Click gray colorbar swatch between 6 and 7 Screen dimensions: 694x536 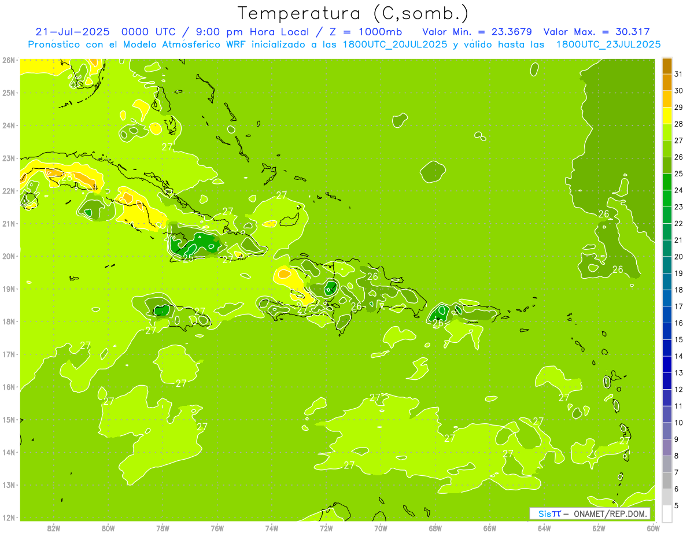coord(667,480)
